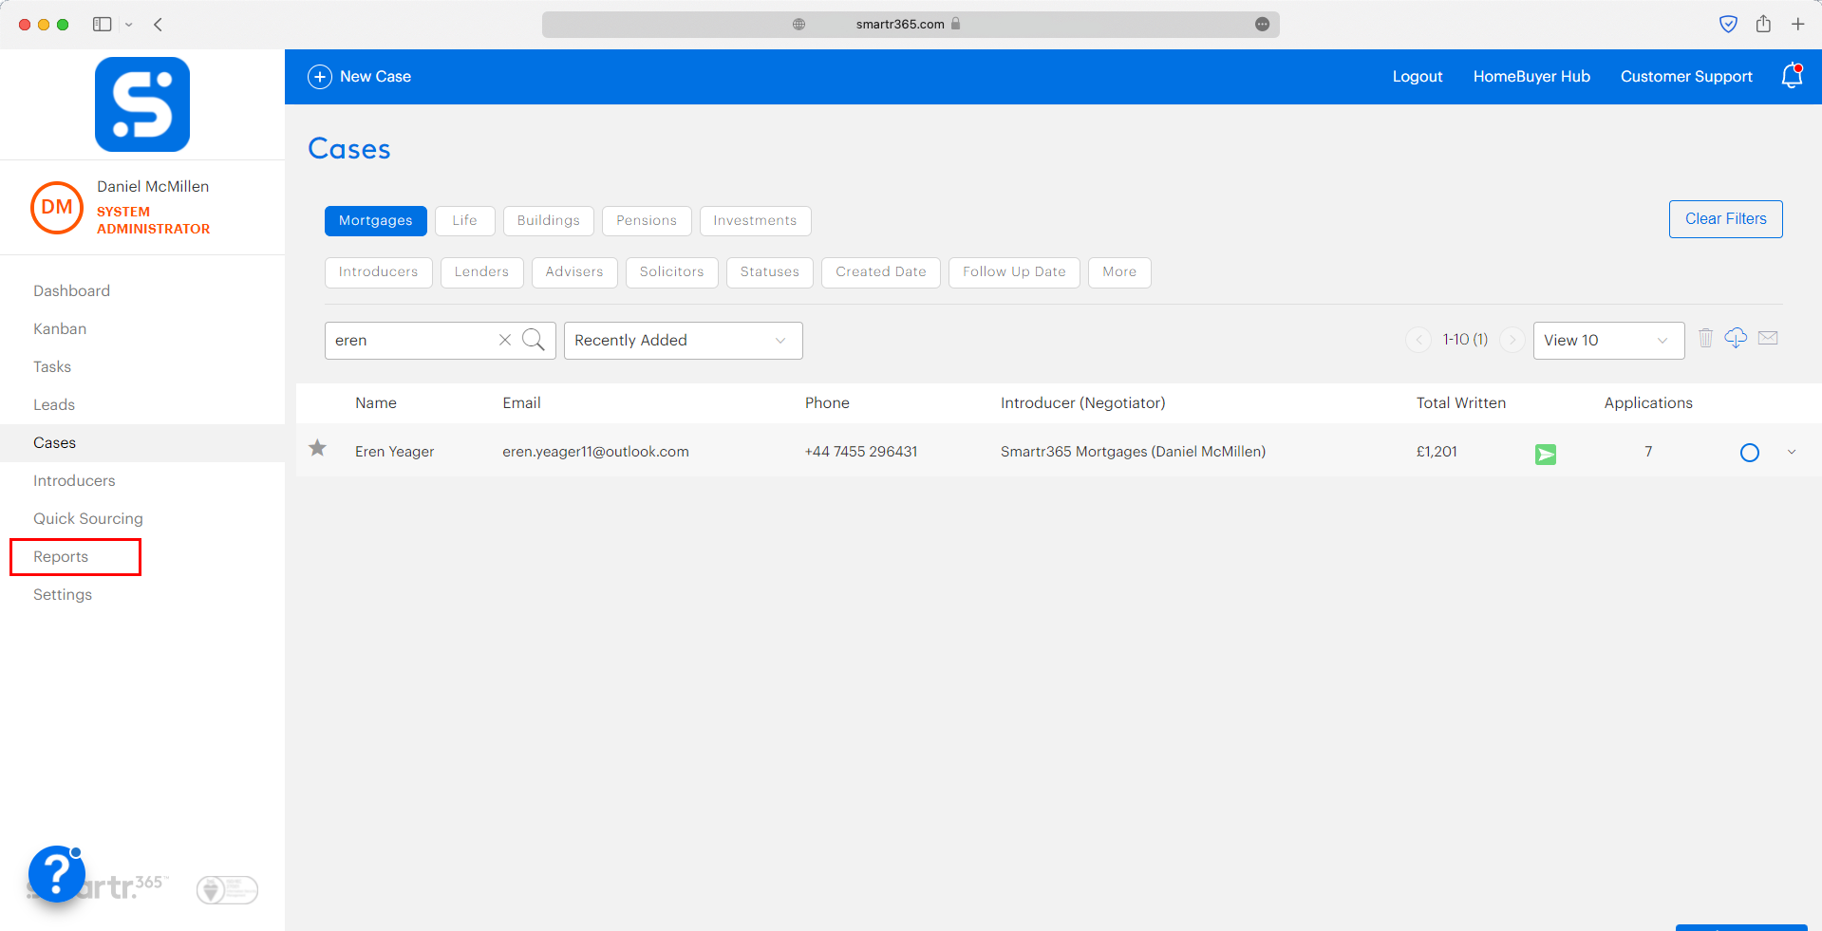Open the HomeBuyer Hub link
Viewport: 1822px width, 931px height.
click(1531, 77)
